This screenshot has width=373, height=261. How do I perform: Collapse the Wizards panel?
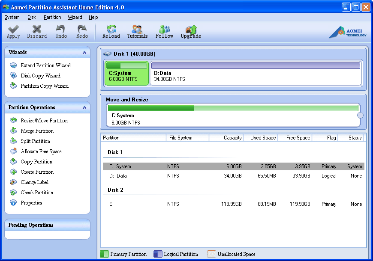[84, 52]
